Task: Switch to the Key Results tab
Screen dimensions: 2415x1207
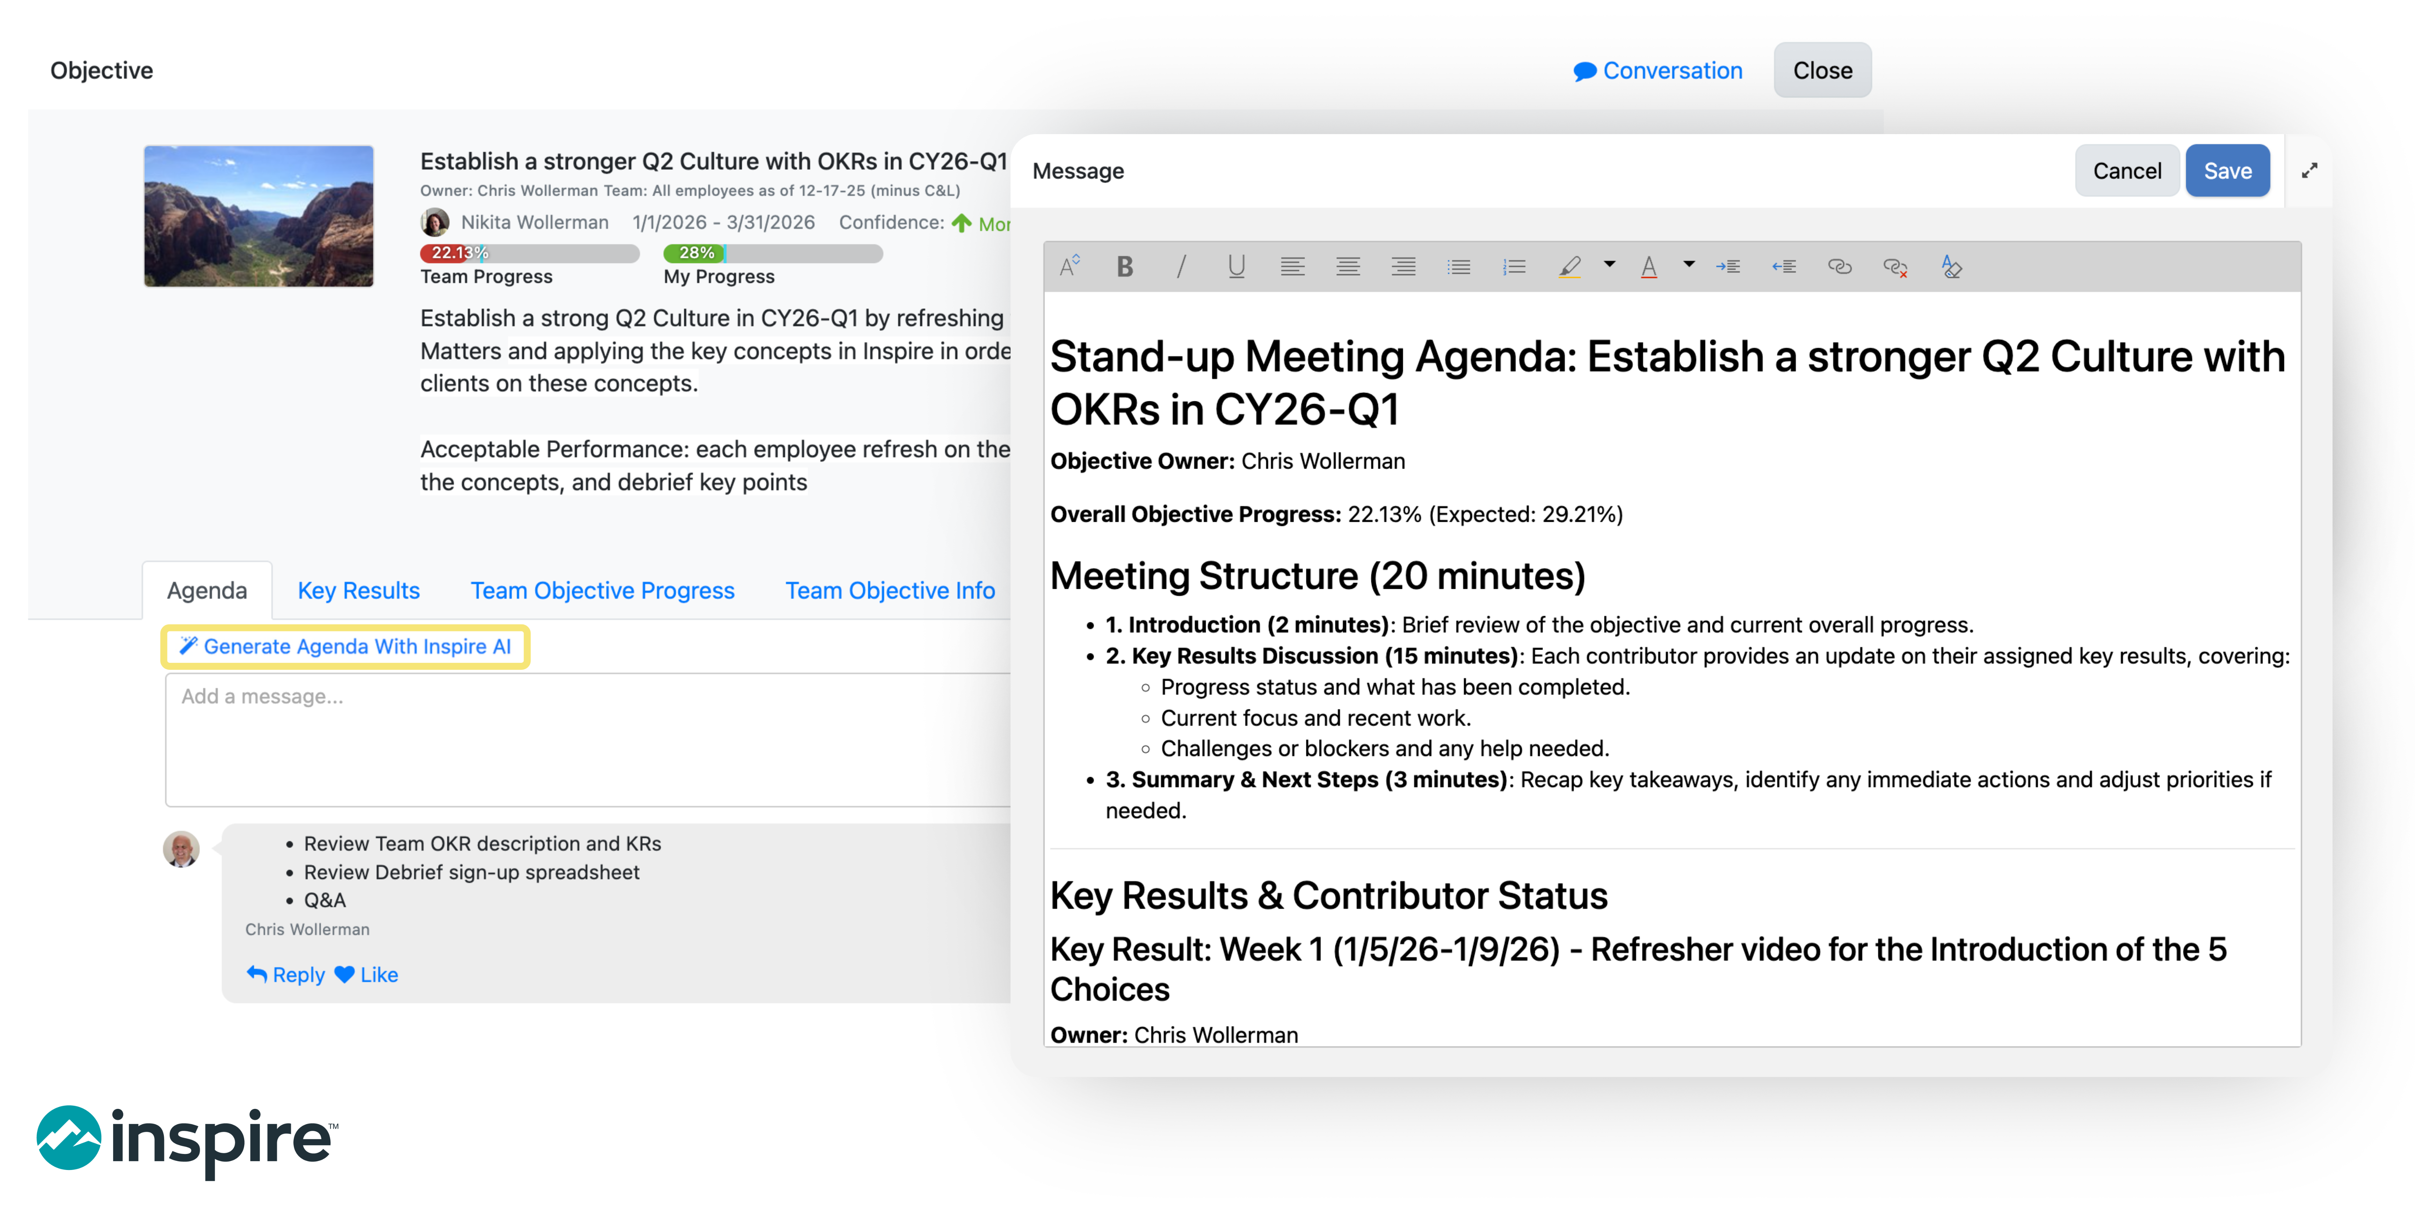Action: tap(358, 590)
